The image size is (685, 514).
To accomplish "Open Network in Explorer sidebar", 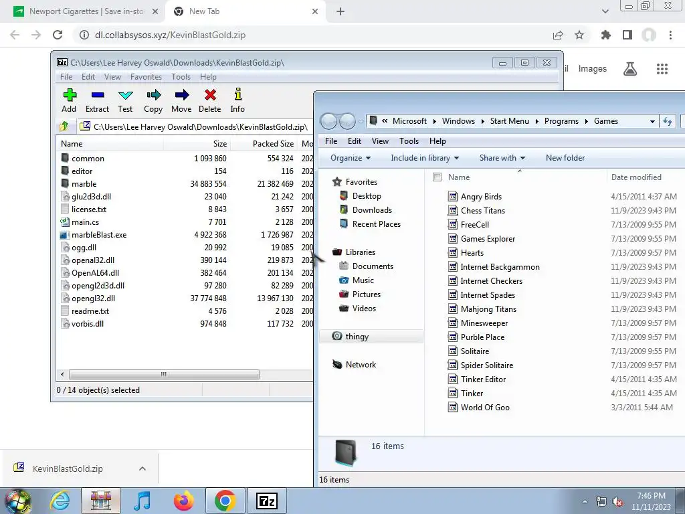I will (x=361, y=365).
